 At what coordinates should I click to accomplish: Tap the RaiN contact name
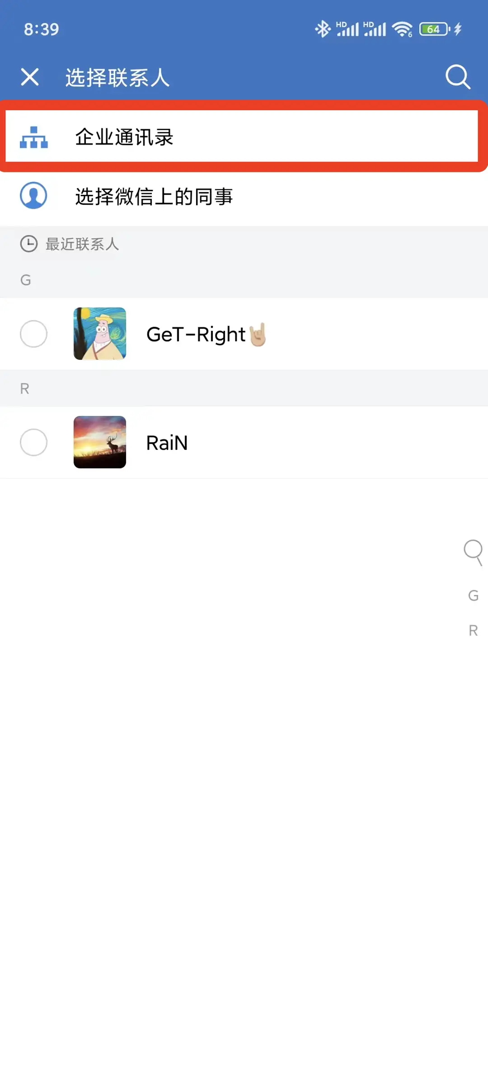click(167, 443)
